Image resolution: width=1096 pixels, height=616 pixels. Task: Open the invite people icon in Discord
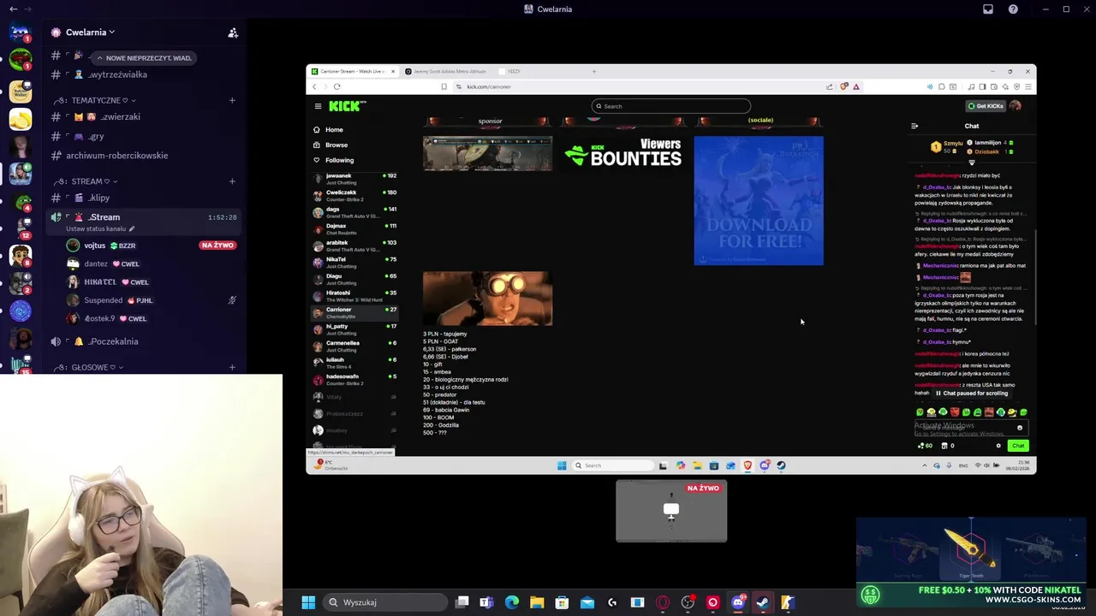pos(233,33)
